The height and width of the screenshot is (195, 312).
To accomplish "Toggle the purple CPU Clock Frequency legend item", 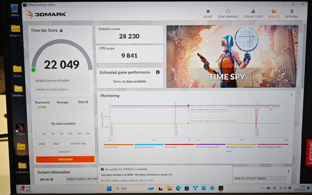I will pos(210,146).
